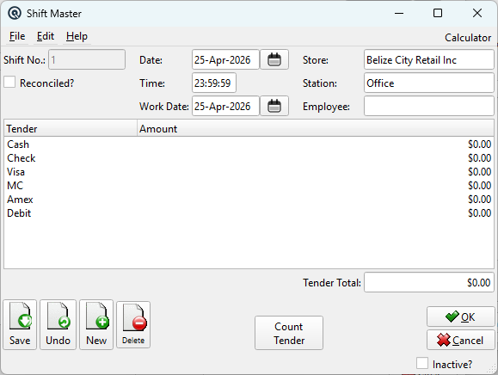Viewport: 498px width, 375px height.
Task: Click the Count Tender button
Action: pos(289,333)
